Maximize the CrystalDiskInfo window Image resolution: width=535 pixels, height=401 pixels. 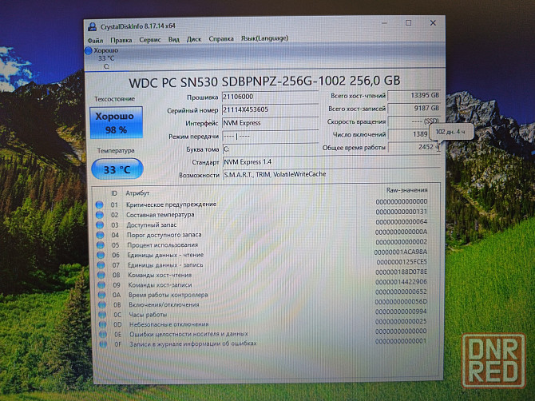point(408,23)
